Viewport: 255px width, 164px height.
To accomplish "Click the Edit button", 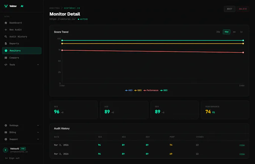I will click(x=230, y=9).
